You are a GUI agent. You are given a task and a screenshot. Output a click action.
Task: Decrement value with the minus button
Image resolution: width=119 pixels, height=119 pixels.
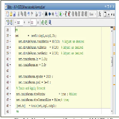[15, 22]
